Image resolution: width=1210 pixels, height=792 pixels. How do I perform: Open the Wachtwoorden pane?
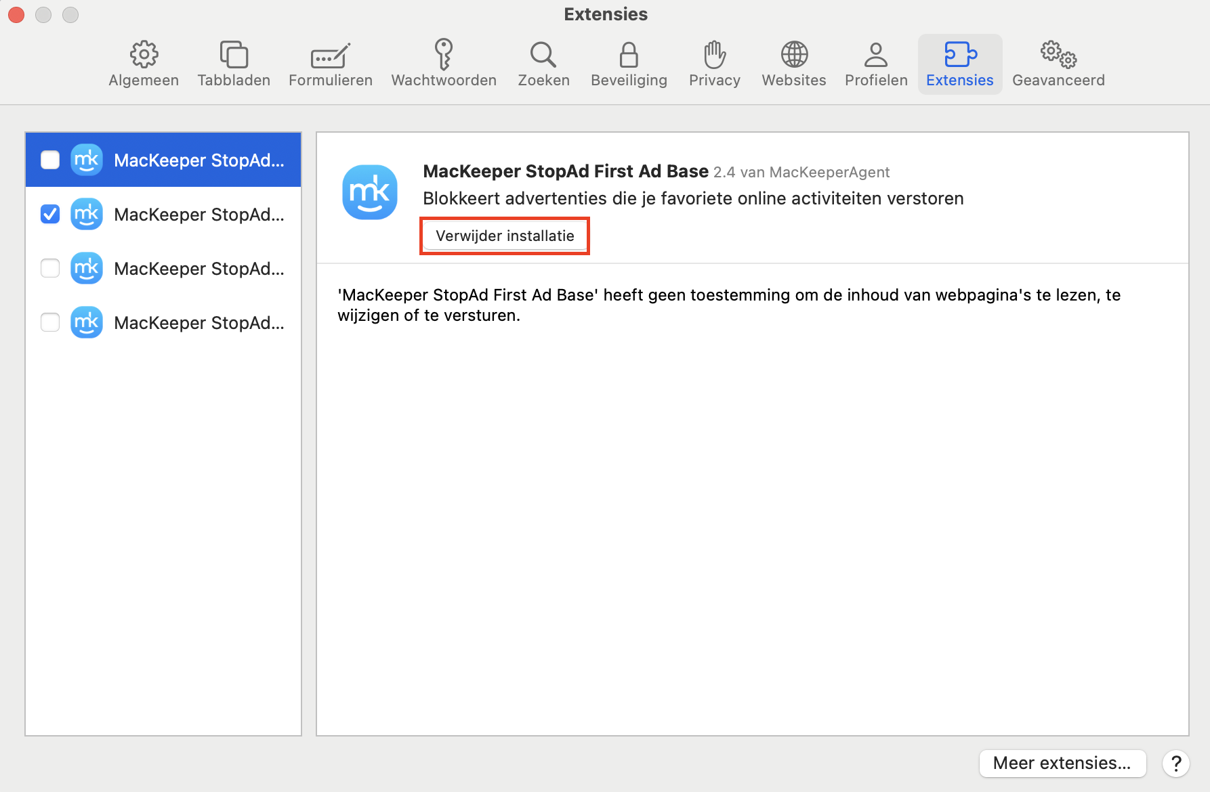(x=443, y=64)
